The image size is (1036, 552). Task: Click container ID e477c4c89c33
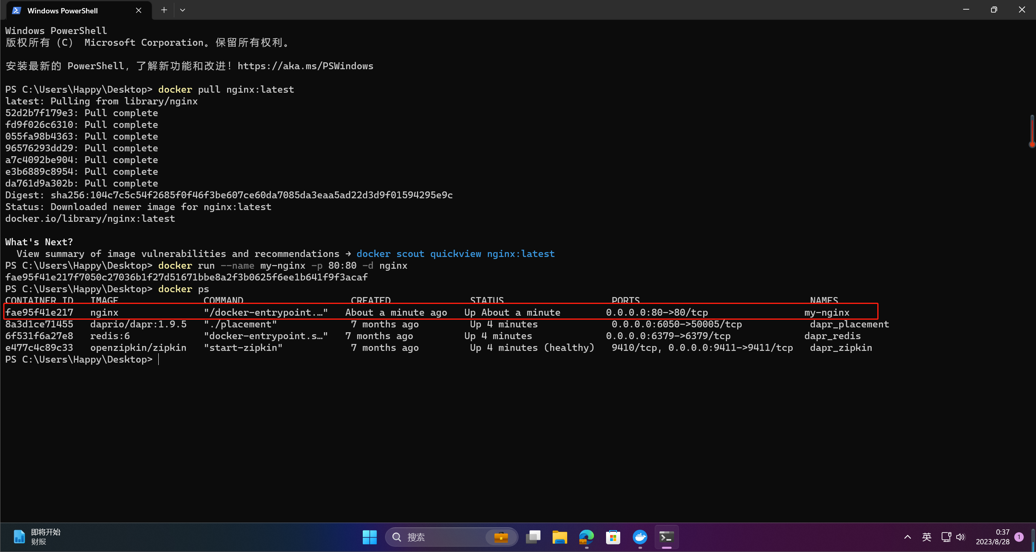39,348
